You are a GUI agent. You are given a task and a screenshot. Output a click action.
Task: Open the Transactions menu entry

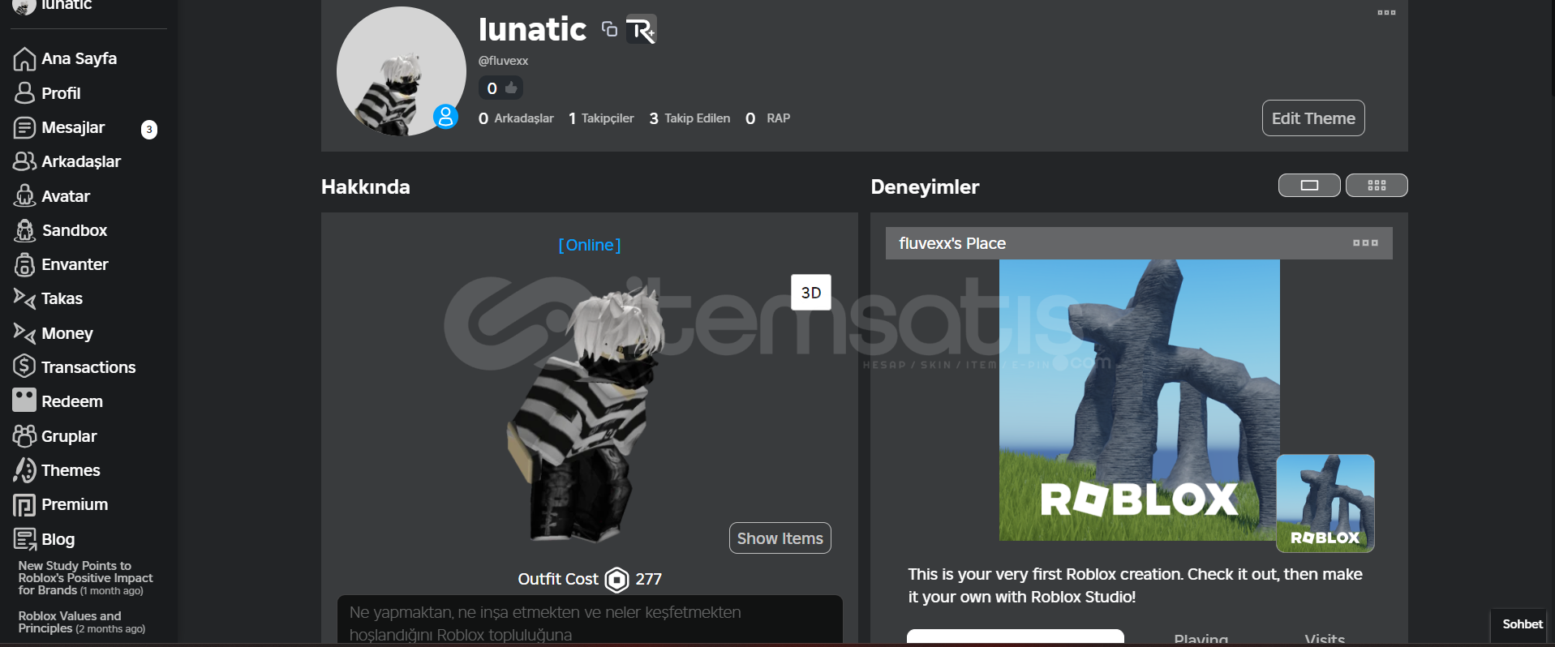tap(88, 367)
